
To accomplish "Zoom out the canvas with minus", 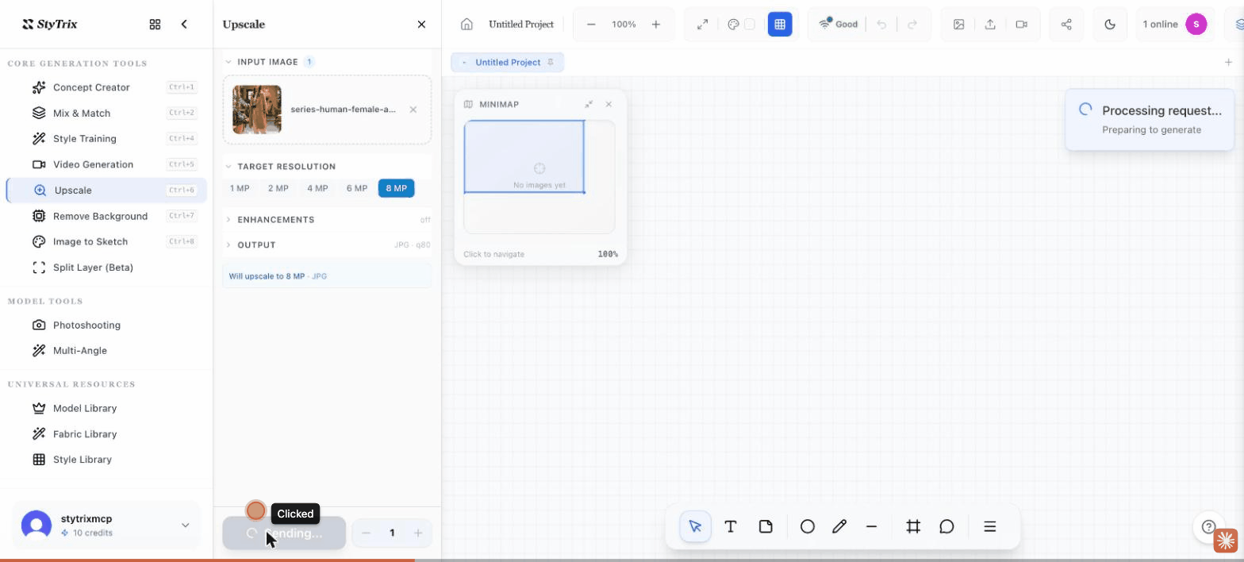I will 591,25.
